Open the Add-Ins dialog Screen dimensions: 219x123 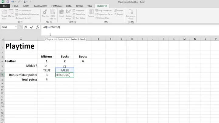(45, 13)
